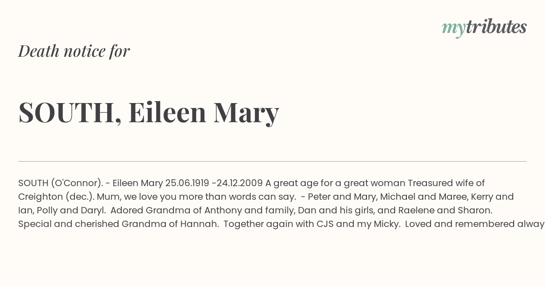Viewport: 545px width, 286px height.
Task: Click the birth date 25.06.1919
Action: tap(187, 183)
